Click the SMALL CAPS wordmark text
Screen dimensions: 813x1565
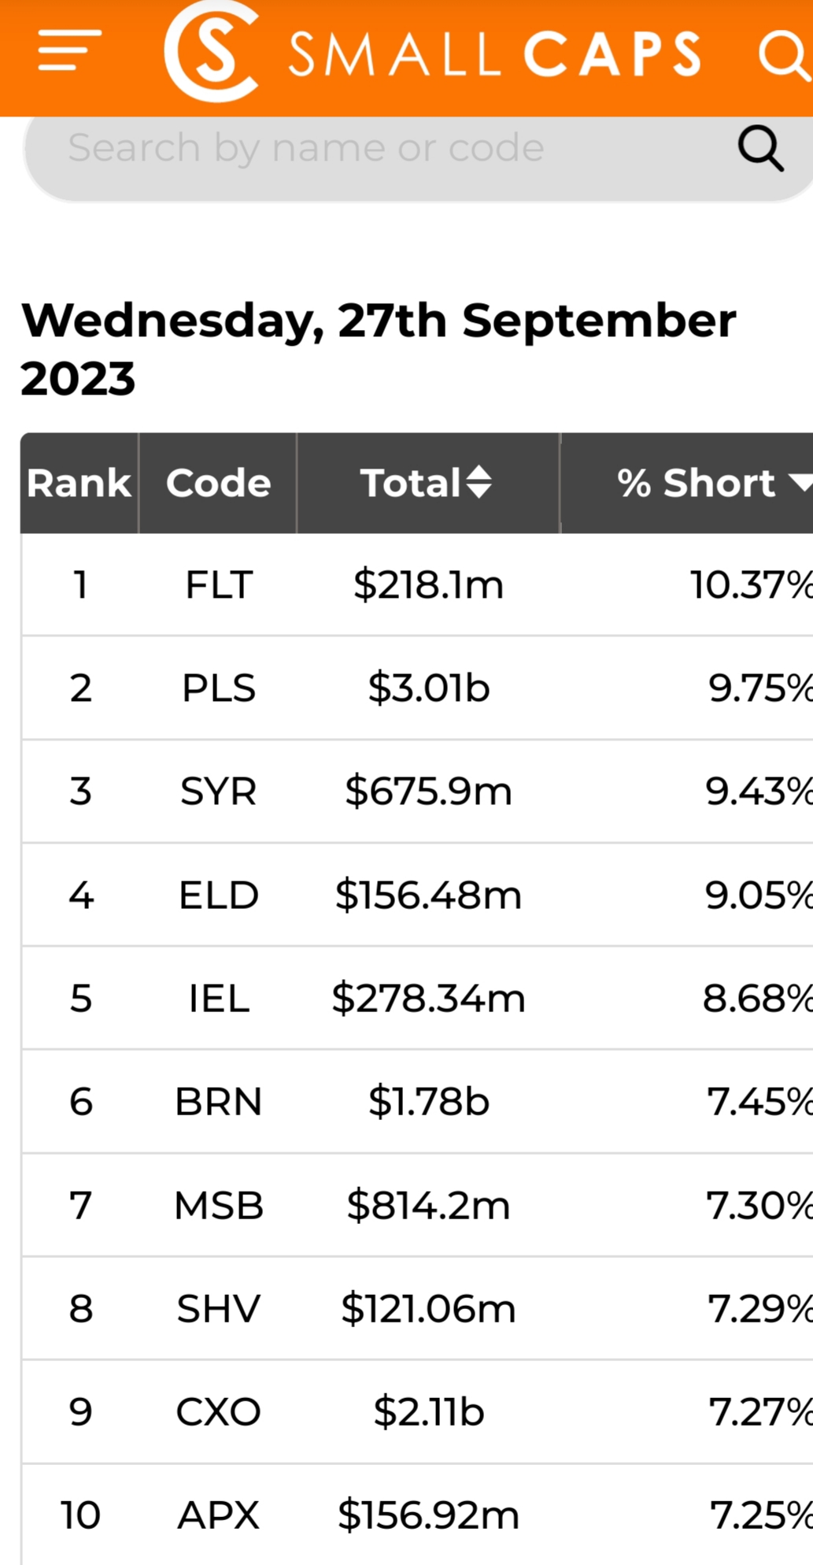(x=494, y=54)
